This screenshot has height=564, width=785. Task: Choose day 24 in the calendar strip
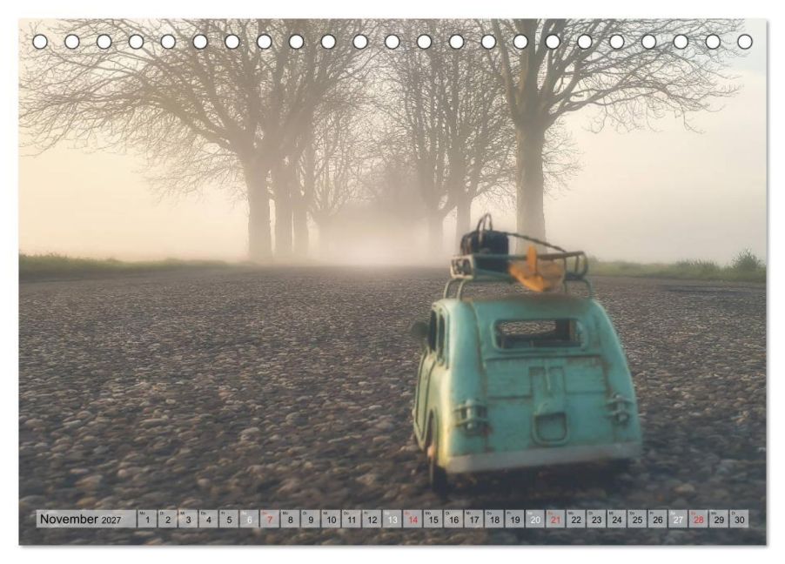(x=617, y=519)
